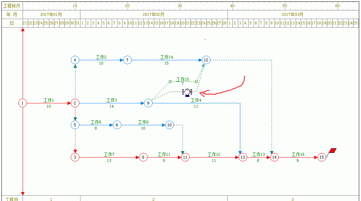
Task: Click the 工作6 task label
Action: pos(96,122)
